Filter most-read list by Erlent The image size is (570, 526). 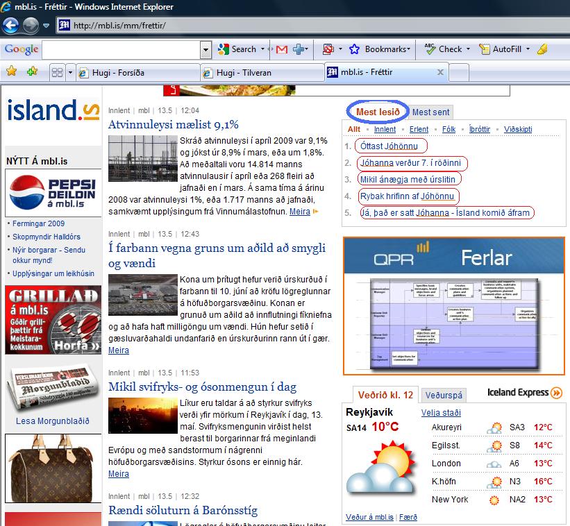(419, 129)
